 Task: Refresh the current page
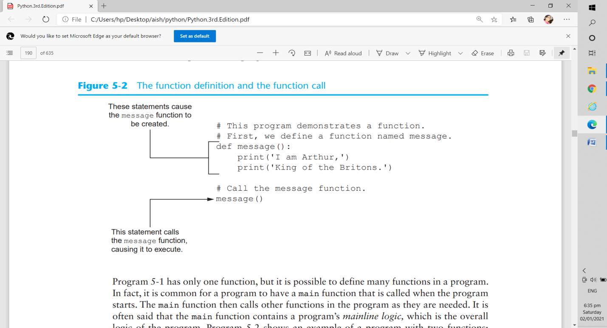click(x=46, y=19)
